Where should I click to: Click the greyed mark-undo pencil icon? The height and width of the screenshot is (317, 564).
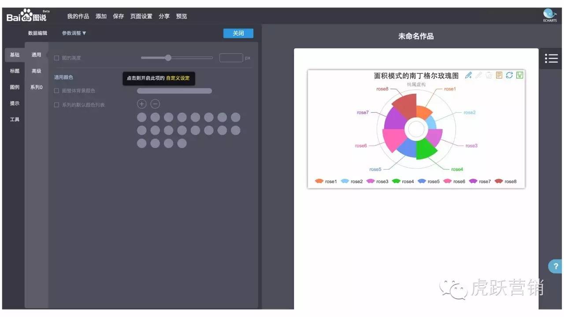tap(479, 75)
